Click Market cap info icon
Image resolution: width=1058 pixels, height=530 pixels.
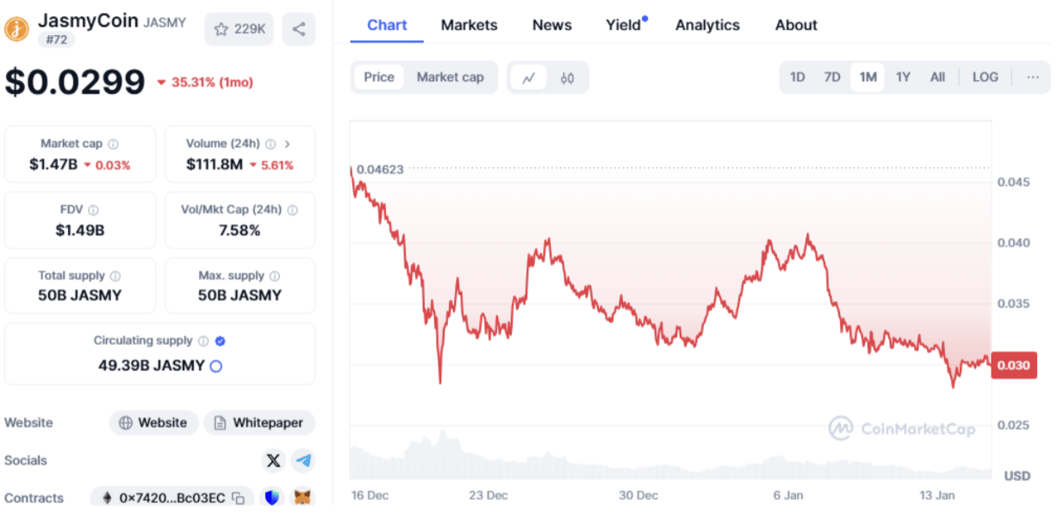coord(113,145)
